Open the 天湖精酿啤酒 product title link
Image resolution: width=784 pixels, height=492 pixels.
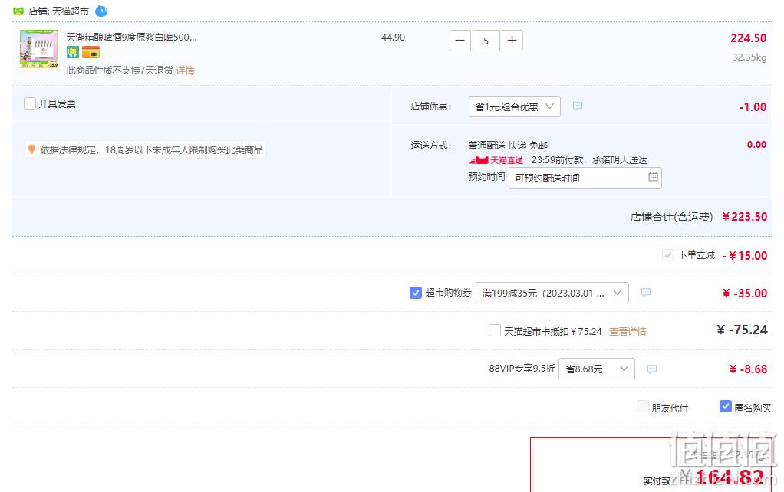pyautogui.click(x=131, y=37)
